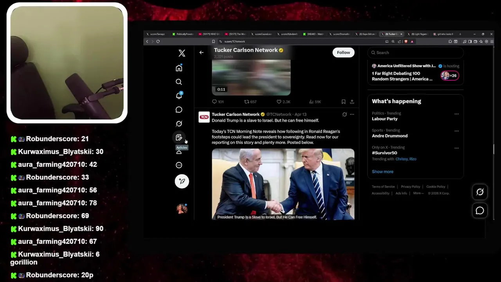Open #Survivor50 trending topic
The image size is (501, 282).
[x=384, y=153]
